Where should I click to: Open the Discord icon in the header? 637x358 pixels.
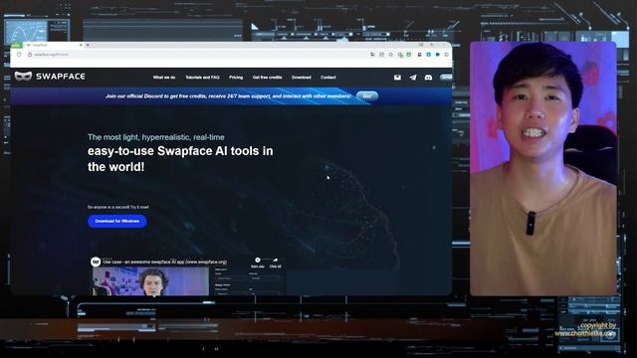tap(428, 78)
